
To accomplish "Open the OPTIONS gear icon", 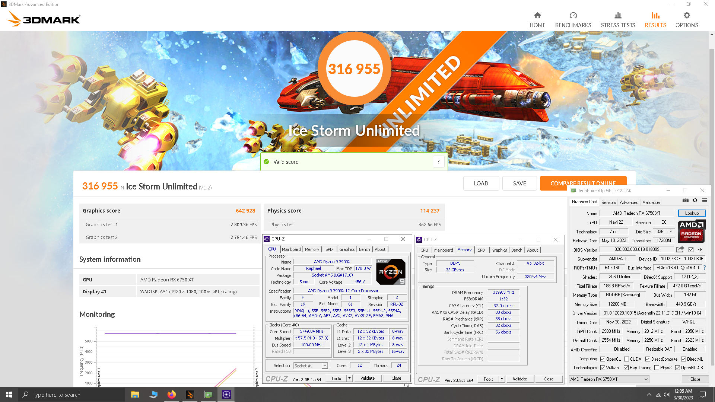I will tap(687, 15).
